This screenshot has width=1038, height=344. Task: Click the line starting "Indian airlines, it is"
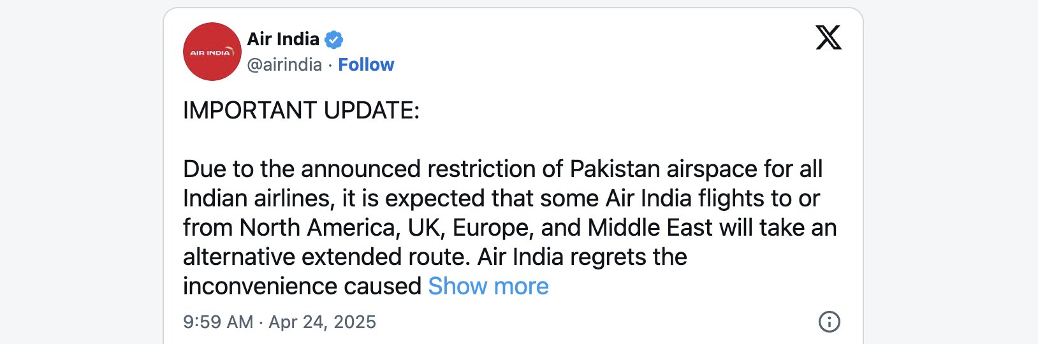click(x=501, y=198)
